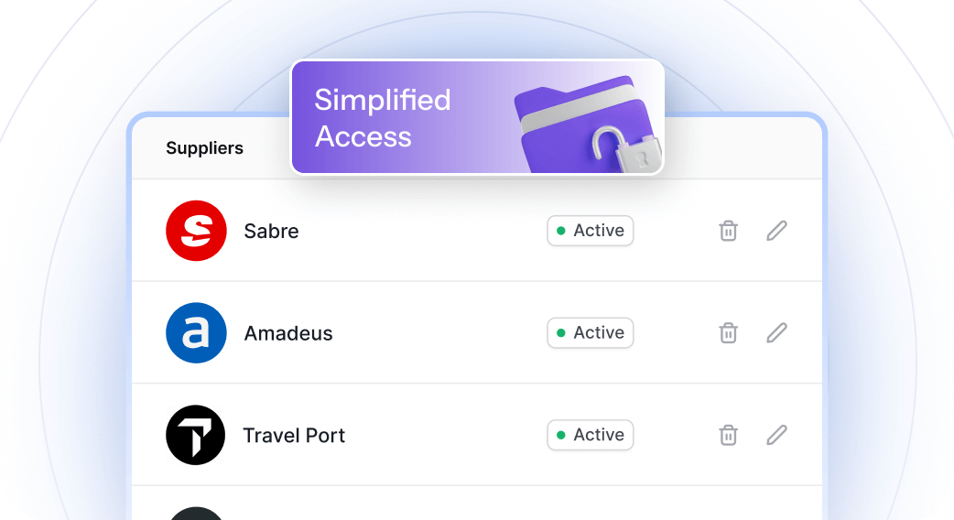This screenshot has width=954, height=520.
Task: Select the Travel Port supplier name
Action: [294, 436]
